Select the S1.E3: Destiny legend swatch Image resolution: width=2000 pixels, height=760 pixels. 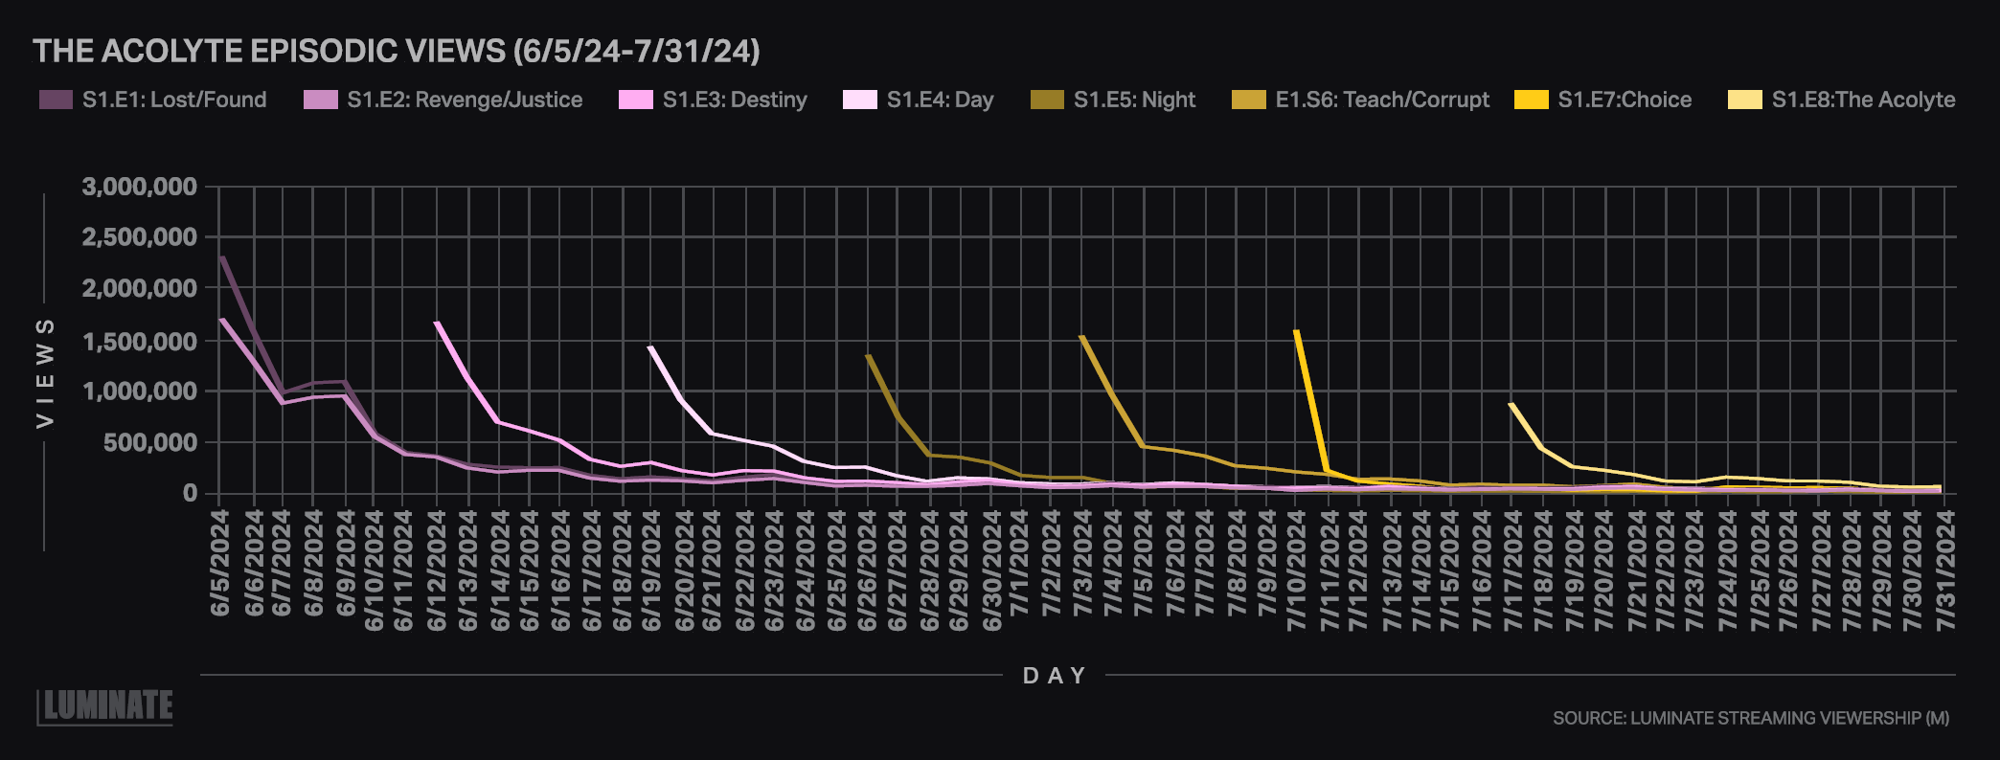tap(636, 100)
